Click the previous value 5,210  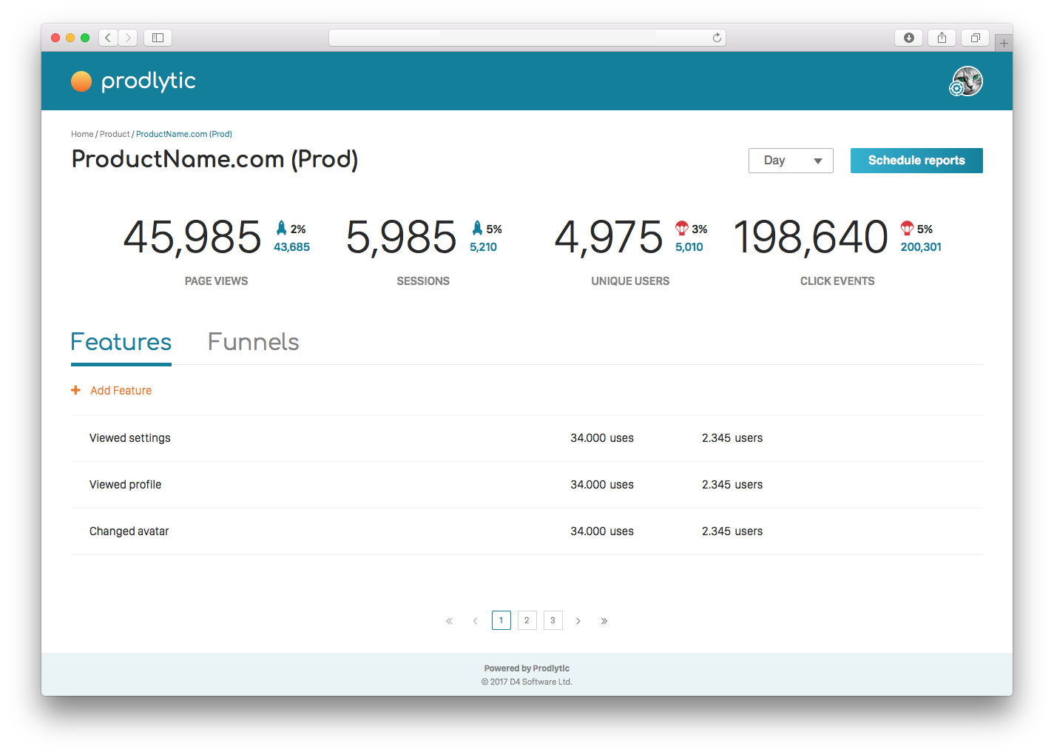coord(483,247)
